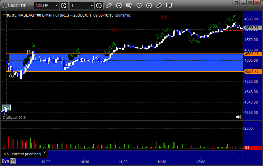The width and height of the screenshot is (263, 166).
Task: Click the window grip icon beside Chart
Action: pyautogui.click(x=4, y=6)
